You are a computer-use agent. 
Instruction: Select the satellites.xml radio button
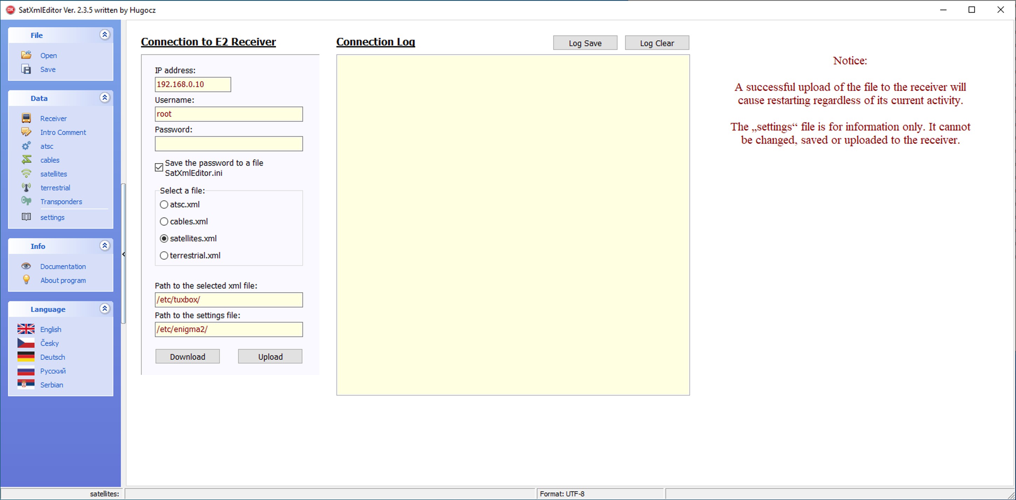coord(164,239)
